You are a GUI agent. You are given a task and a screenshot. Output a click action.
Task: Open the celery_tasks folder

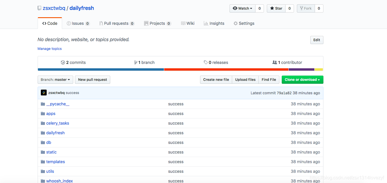(58, 123)
